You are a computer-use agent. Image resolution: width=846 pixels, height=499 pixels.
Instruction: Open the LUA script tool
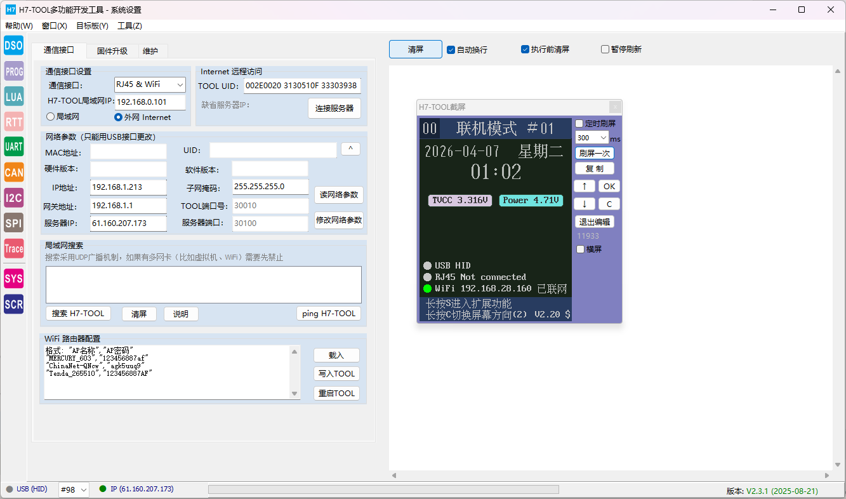click(14, 96)
